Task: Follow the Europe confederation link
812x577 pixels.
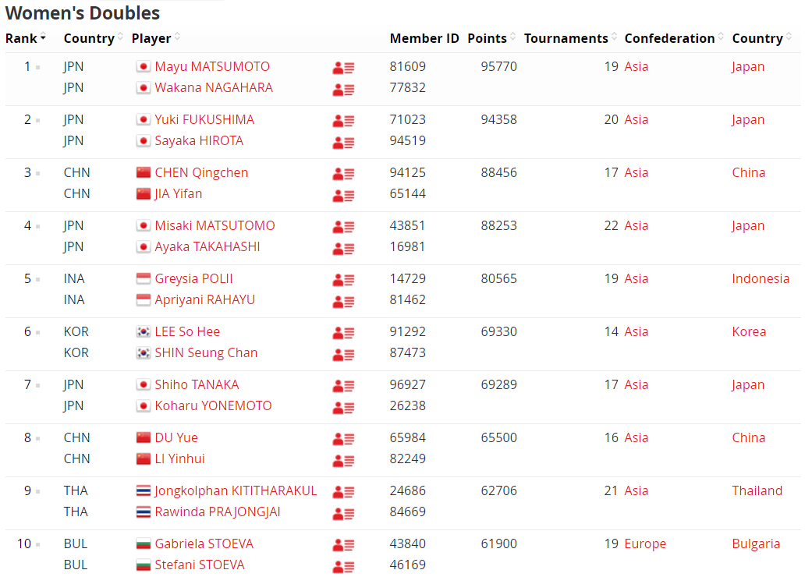Action: [x=645, y=544]
